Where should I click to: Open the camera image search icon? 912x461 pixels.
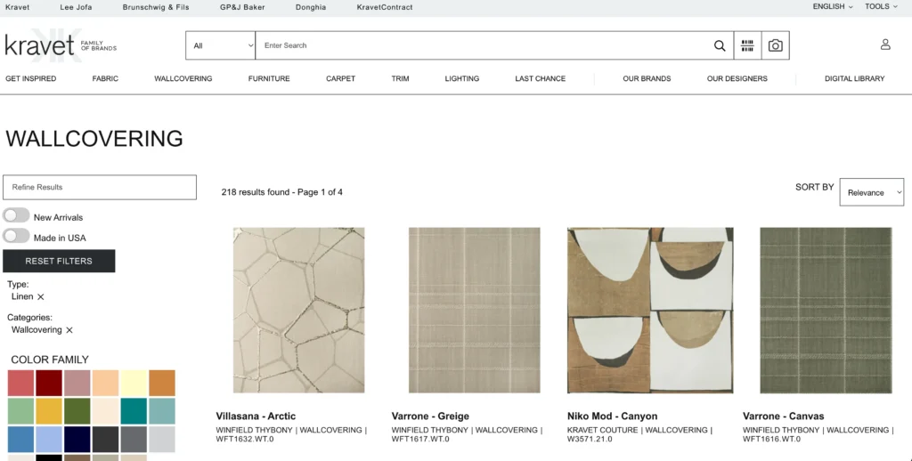[776, 45]
